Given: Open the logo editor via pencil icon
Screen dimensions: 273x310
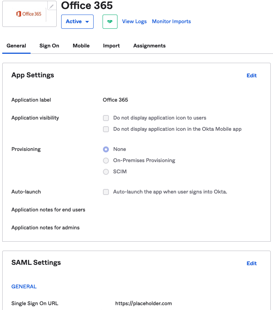Looking at the screenshot, I should point(51,5).
